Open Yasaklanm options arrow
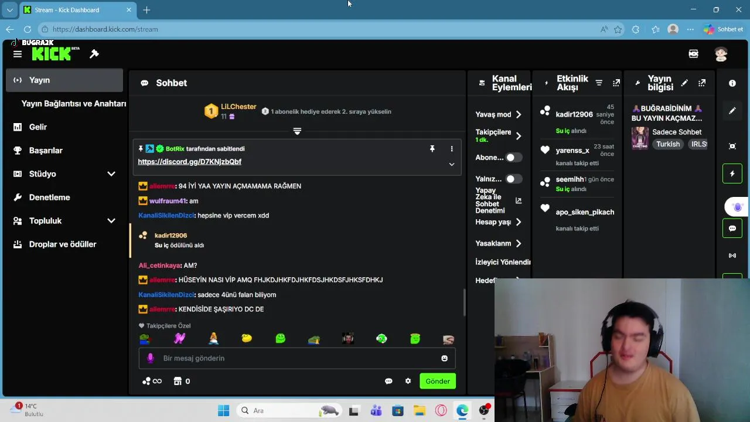 point(519,243)
